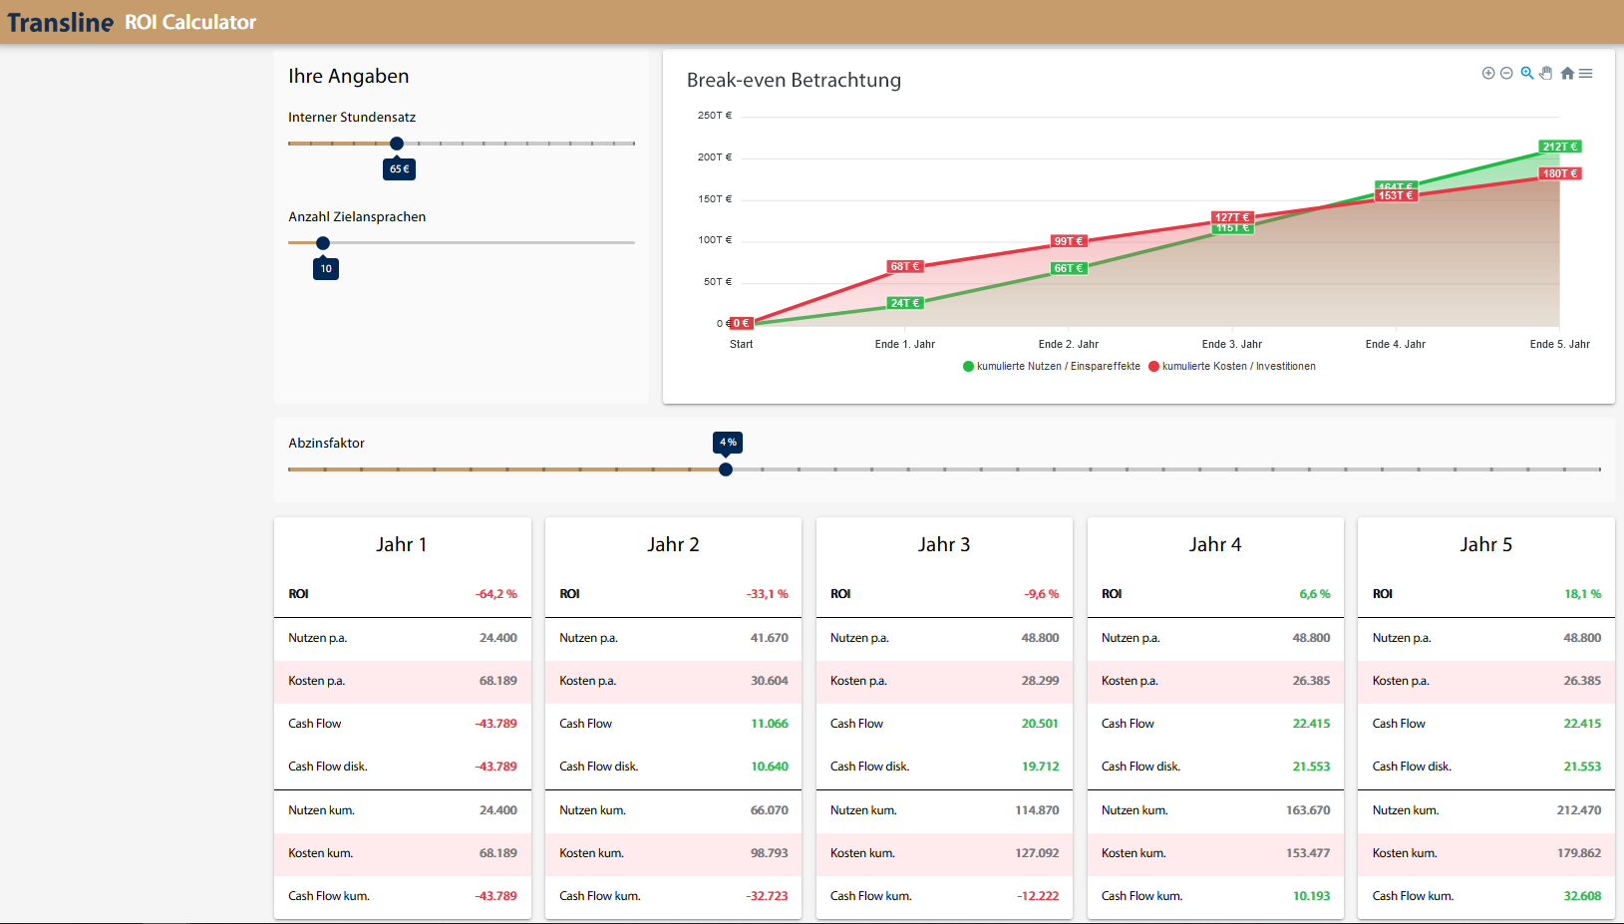Image resolution: width=1624 pixels, height=924 pixels.
Task: Enable the panning hand tool
Action: [x=1546, y=73]
